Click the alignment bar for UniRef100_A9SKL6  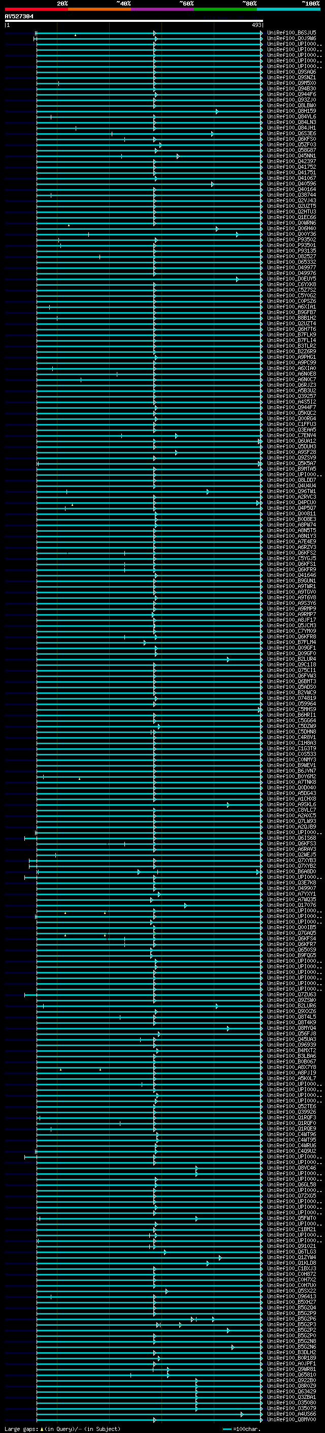pyautogui.click(x=150, y=805)
